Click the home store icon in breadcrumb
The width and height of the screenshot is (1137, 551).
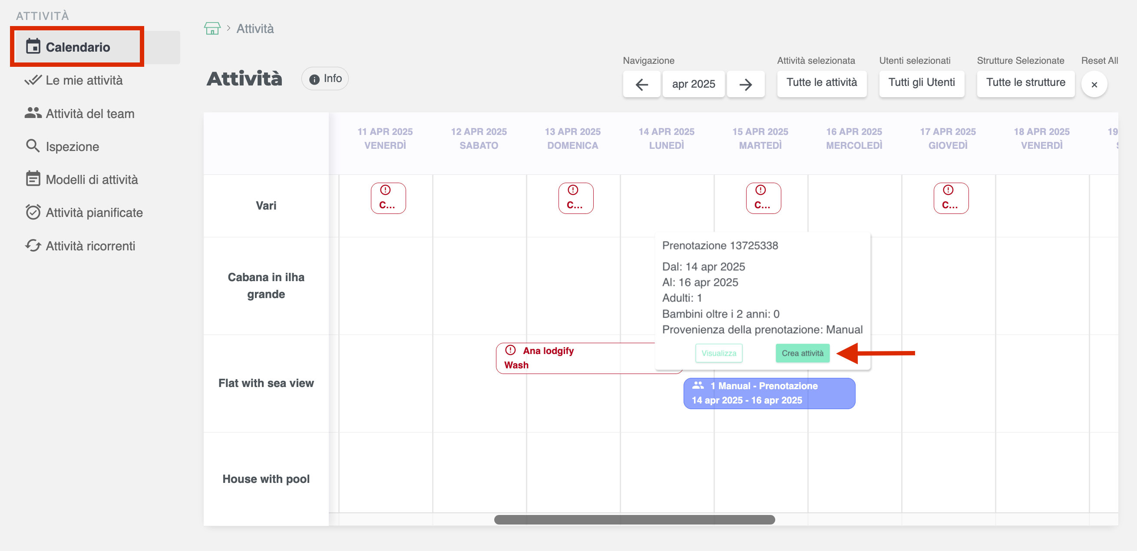(x=212, y=29)
